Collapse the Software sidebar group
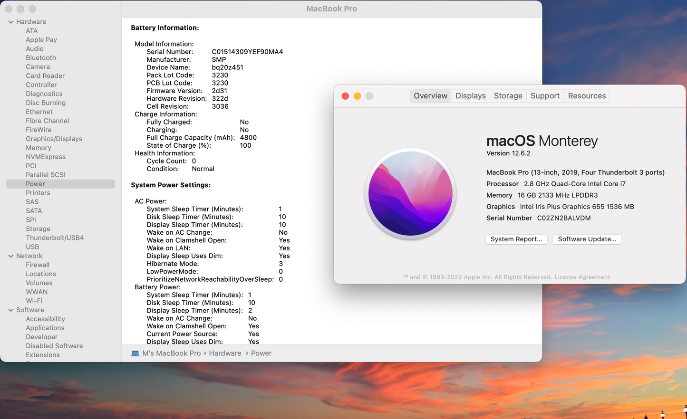 [x=11, y=310]
